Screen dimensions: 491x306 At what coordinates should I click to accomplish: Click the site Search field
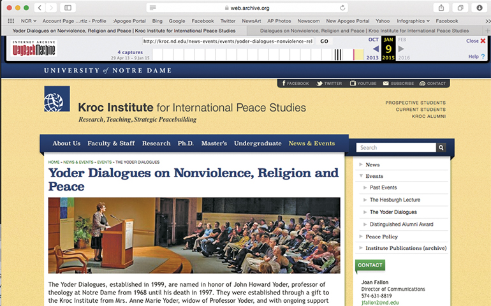pos(396,147)
